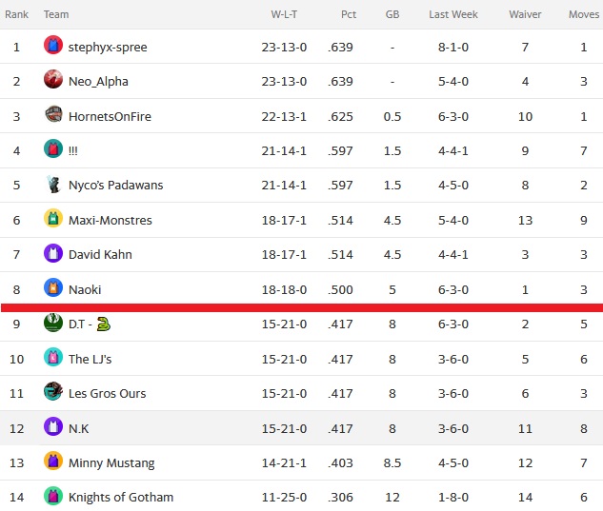Select D.T green team logo
603x511 pixels.
click(53, 323)
